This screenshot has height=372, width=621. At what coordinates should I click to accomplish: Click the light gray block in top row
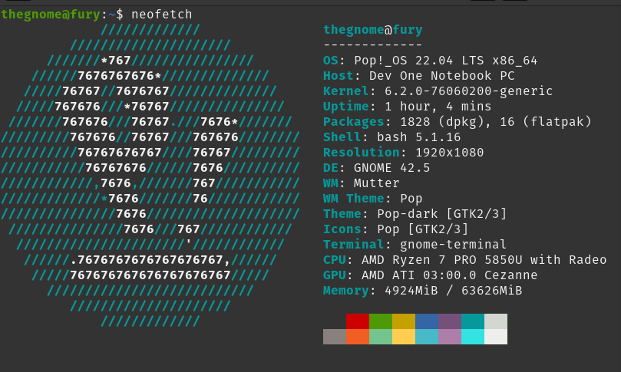point(495,321)
